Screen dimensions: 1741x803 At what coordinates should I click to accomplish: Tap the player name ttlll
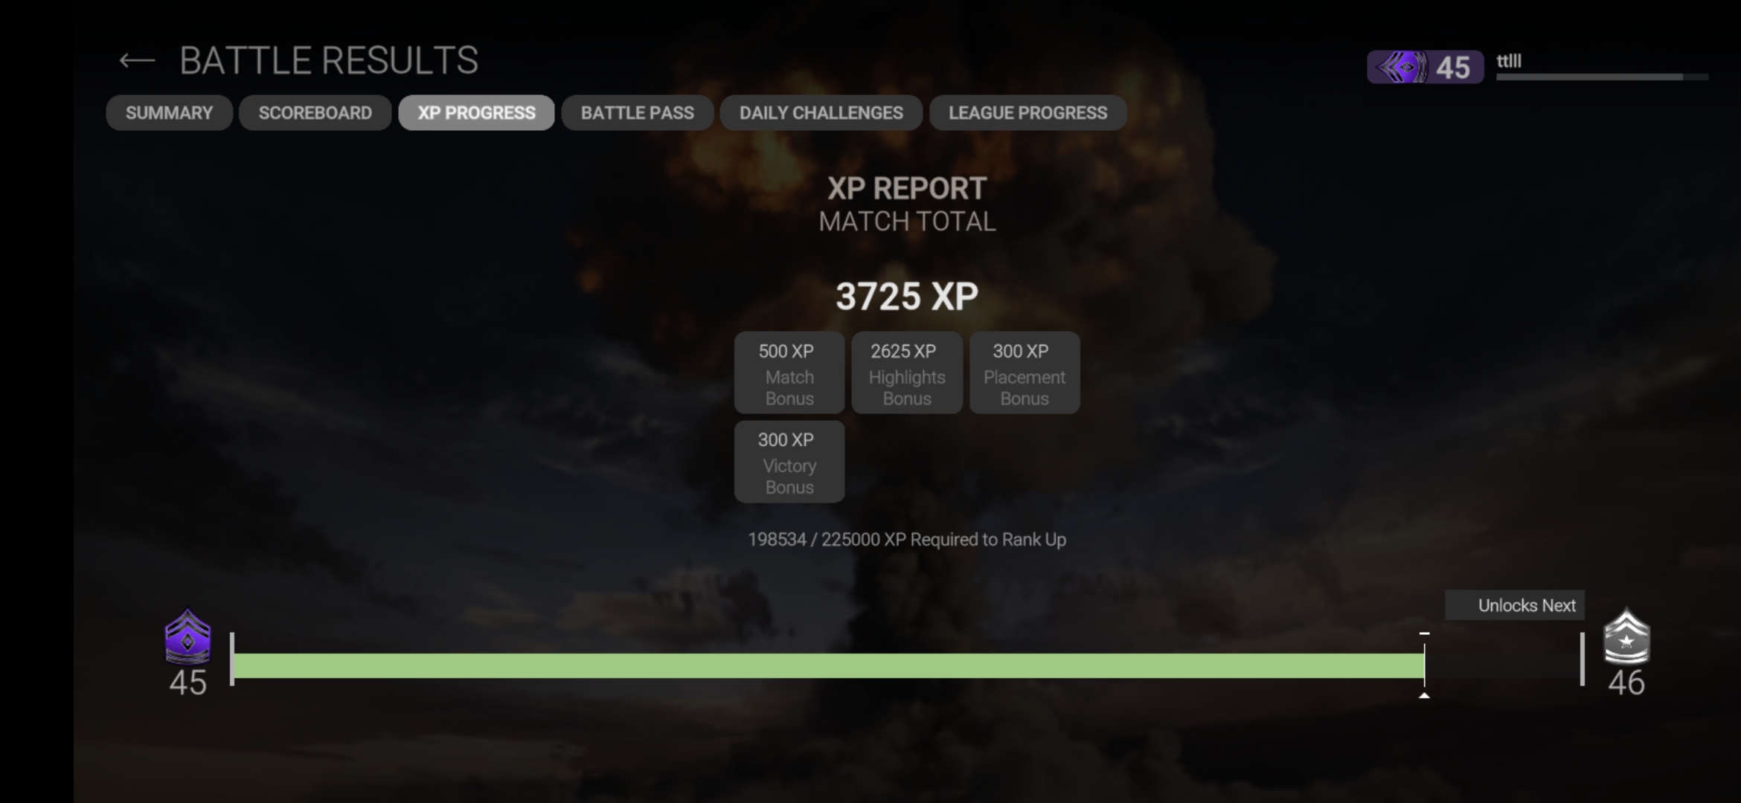(x=1509, y=61)
